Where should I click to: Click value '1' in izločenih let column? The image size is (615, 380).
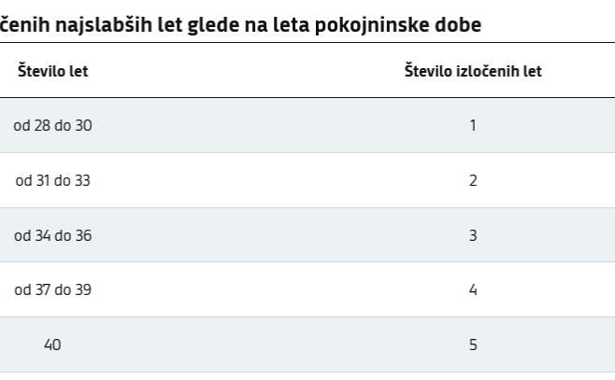pos(473,126)
